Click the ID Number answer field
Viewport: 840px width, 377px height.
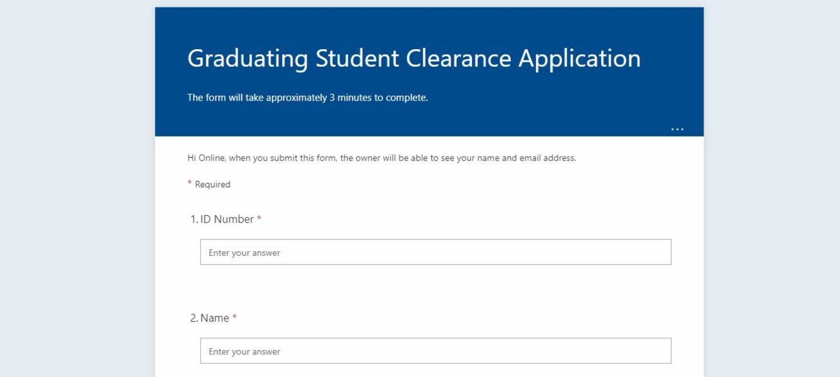pyautogui.click(x=435, y=252)
